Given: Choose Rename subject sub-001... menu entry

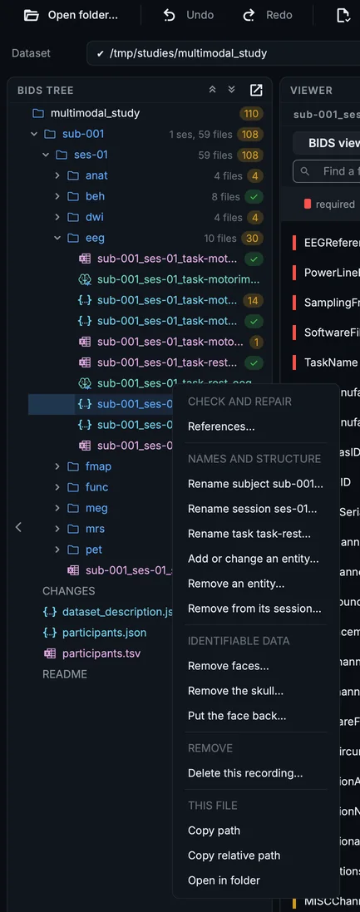Looking at the screenshot, I should point(256,484).
